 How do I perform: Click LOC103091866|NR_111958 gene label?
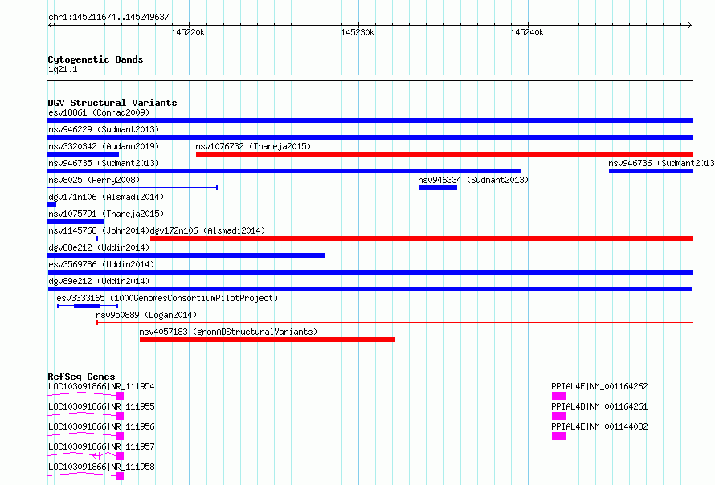[x=101, y=467]
